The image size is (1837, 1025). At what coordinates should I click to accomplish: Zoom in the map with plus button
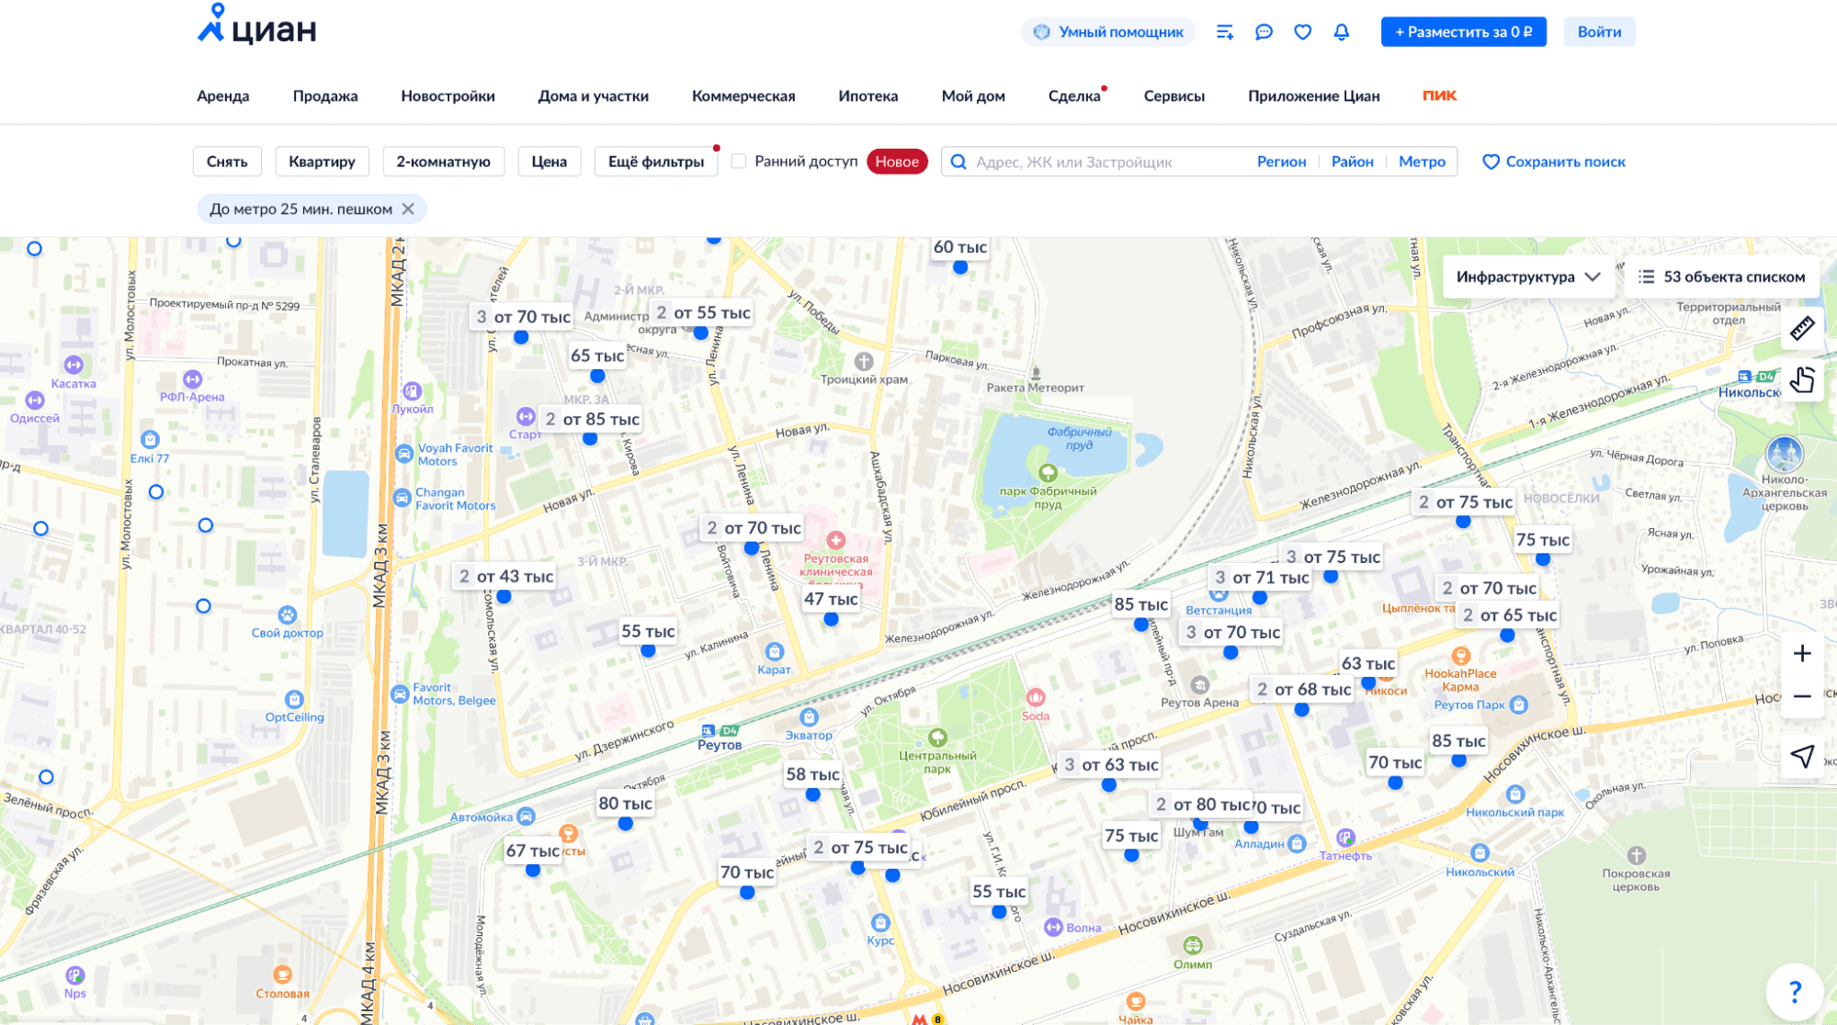pyautogui.click(x=1801, y=653)
